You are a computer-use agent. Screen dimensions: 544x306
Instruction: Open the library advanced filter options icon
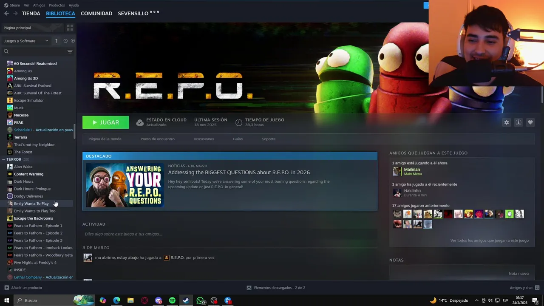tap(70, 51)
